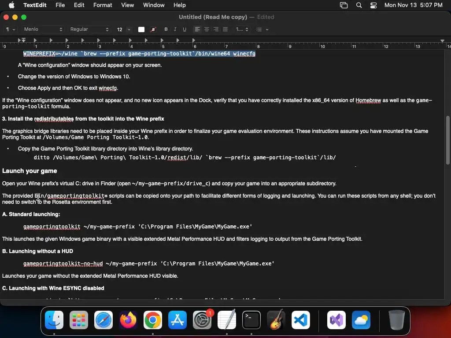Image resolution: width=451 pixels, height=338 pixels.
Task: Open Firefox from the Dock
Action: click(x=128, y=320)
